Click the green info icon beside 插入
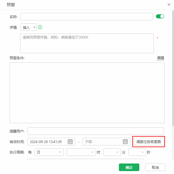Screen dimensions: 174x174 coord(40,27)
